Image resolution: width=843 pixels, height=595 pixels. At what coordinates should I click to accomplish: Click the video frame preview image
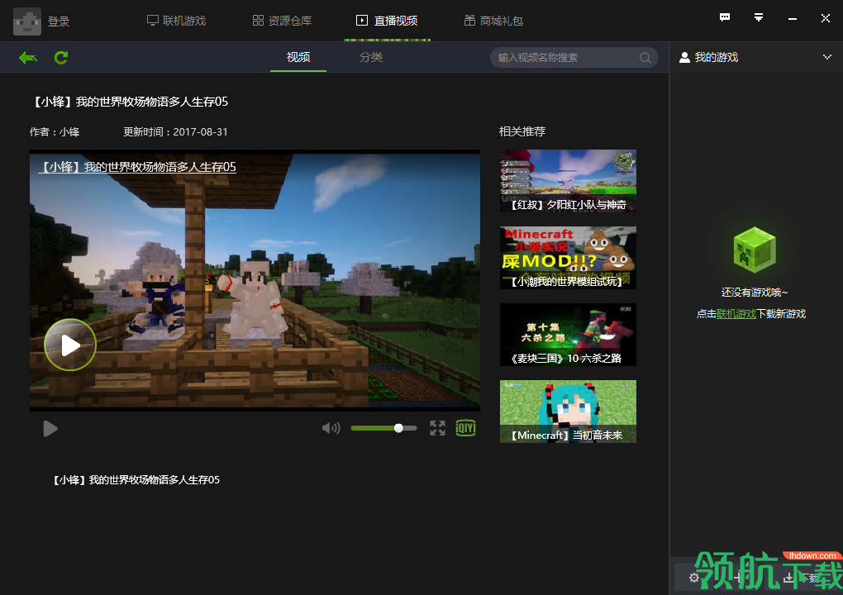tap(255, 280)
